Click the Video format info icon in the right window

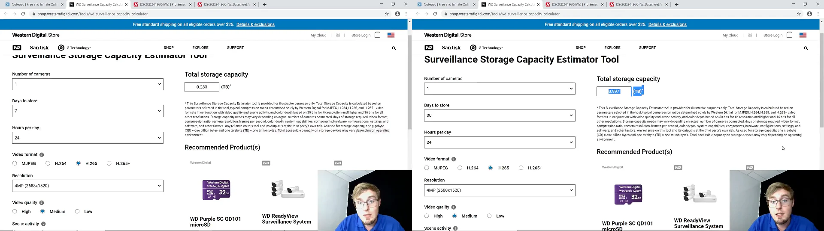click(x=454, y=159)
